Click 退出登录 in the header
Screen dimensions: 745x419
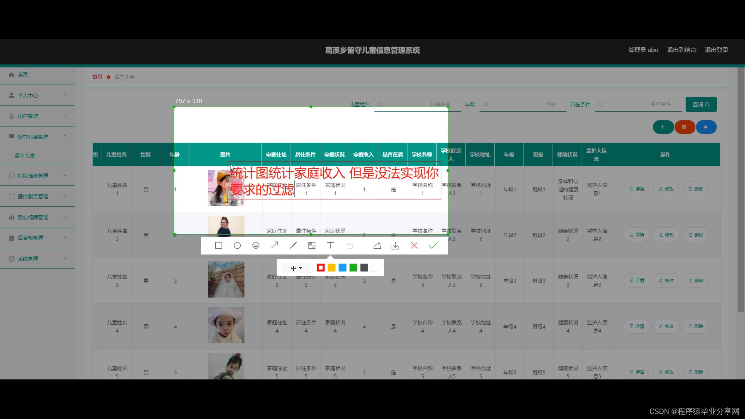point(716,50)
